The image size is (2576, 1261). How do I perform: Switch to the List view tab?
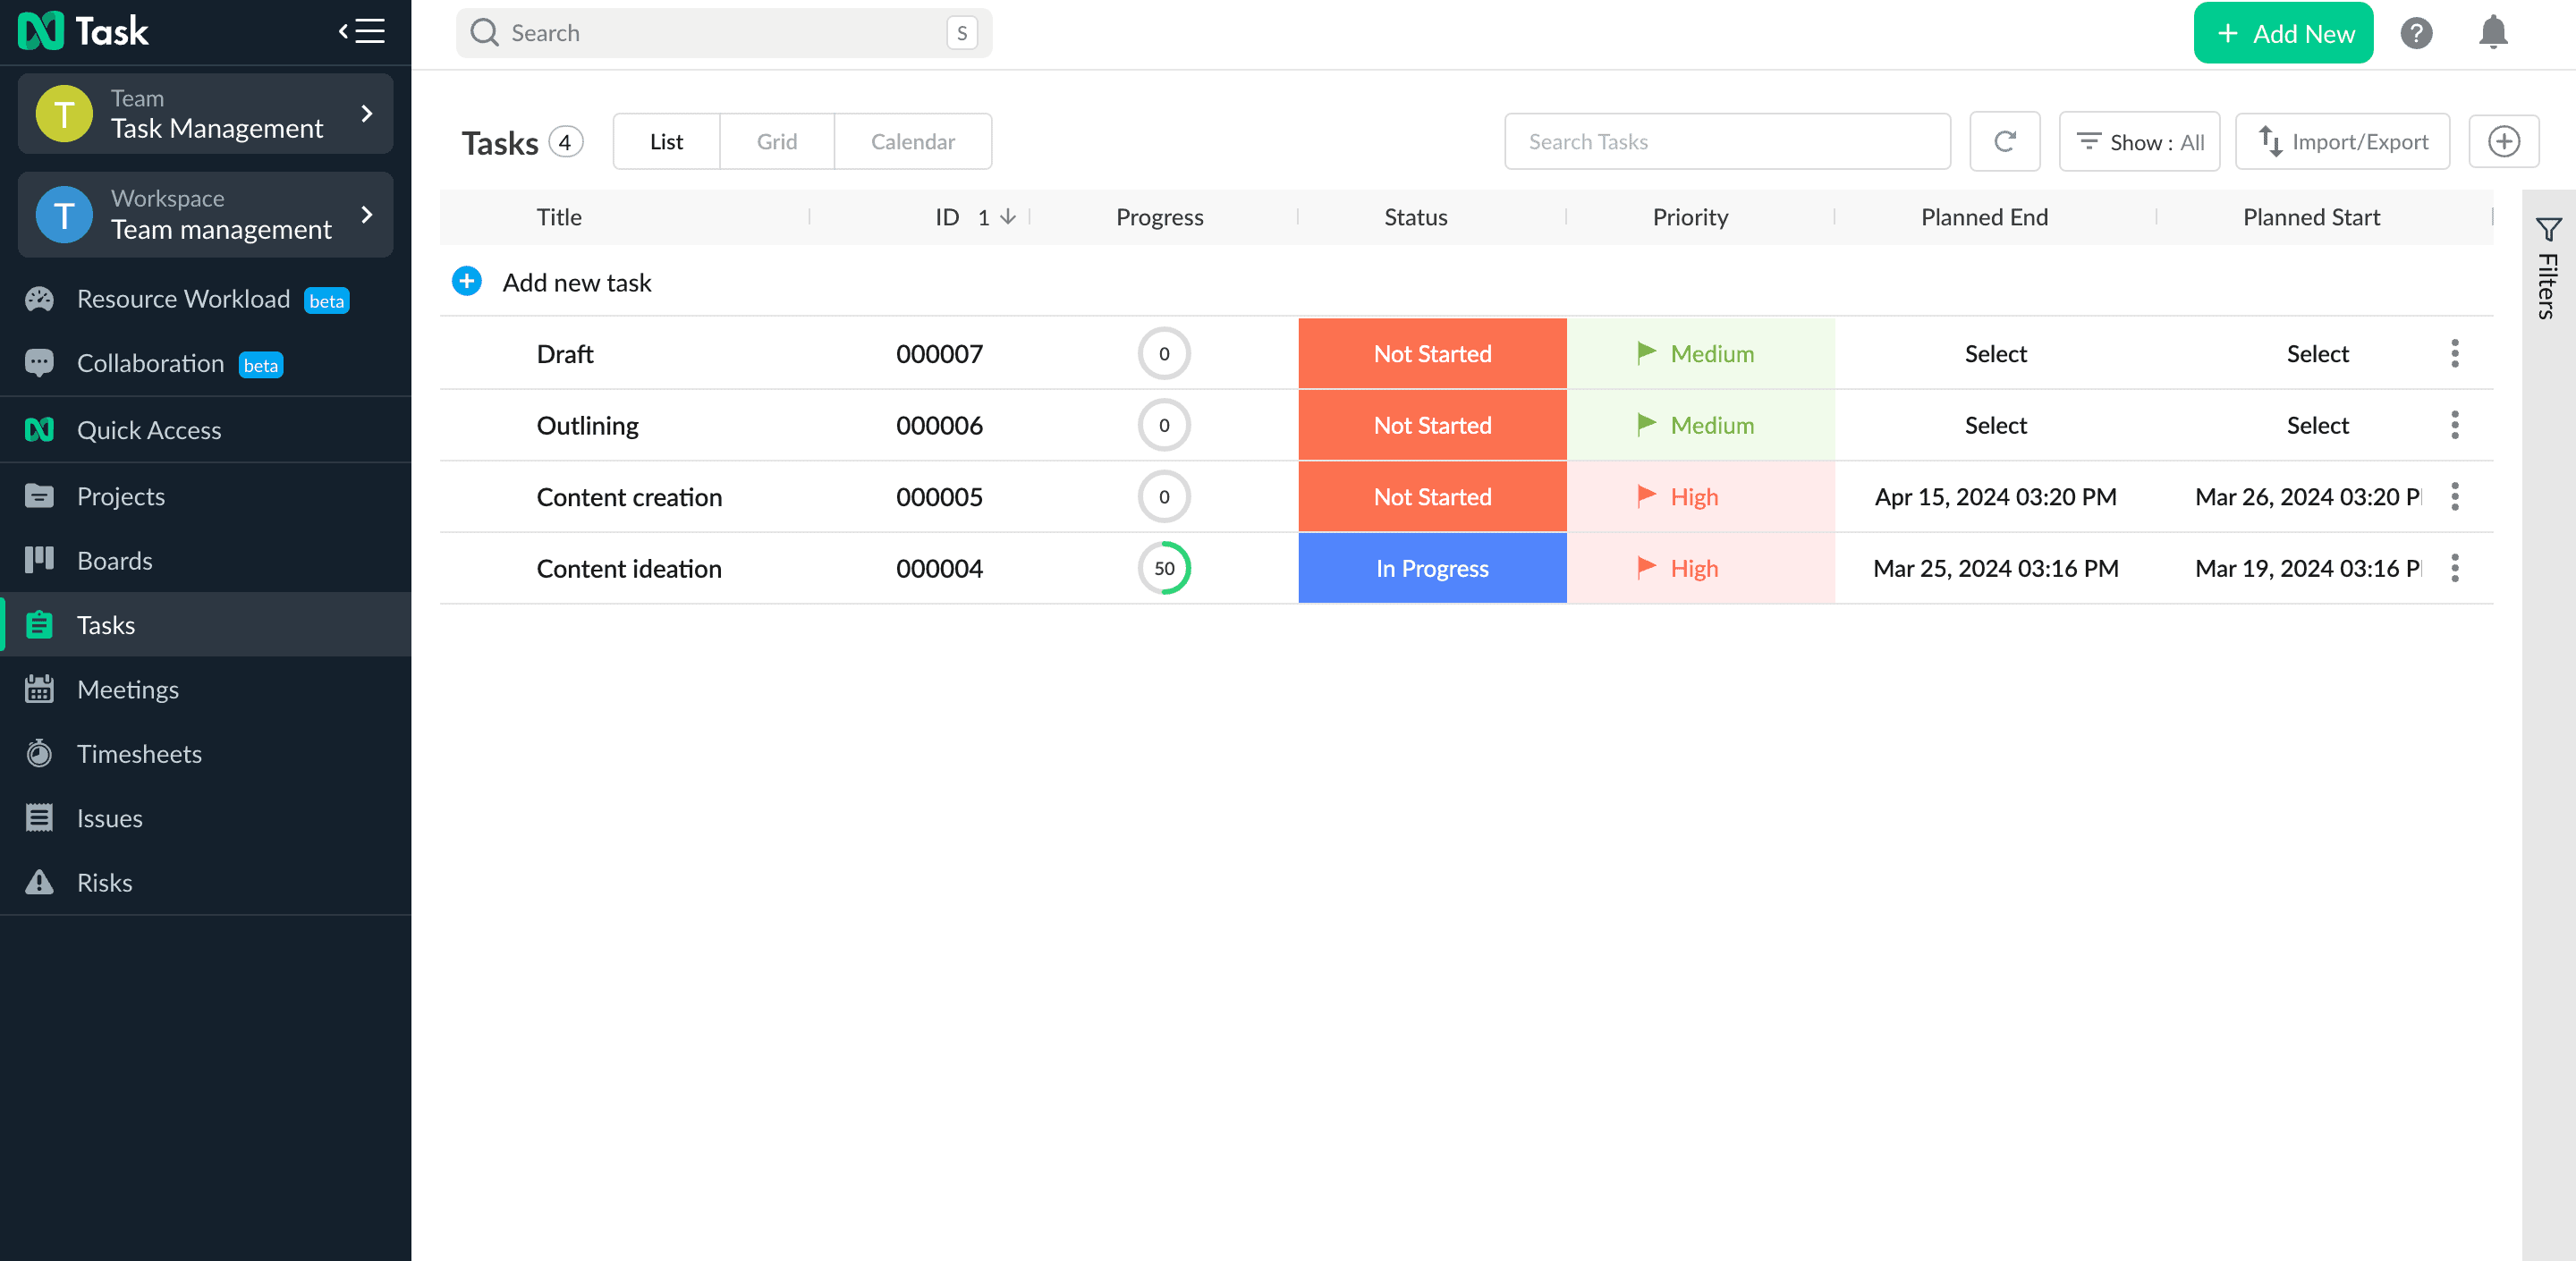(666, 142)
